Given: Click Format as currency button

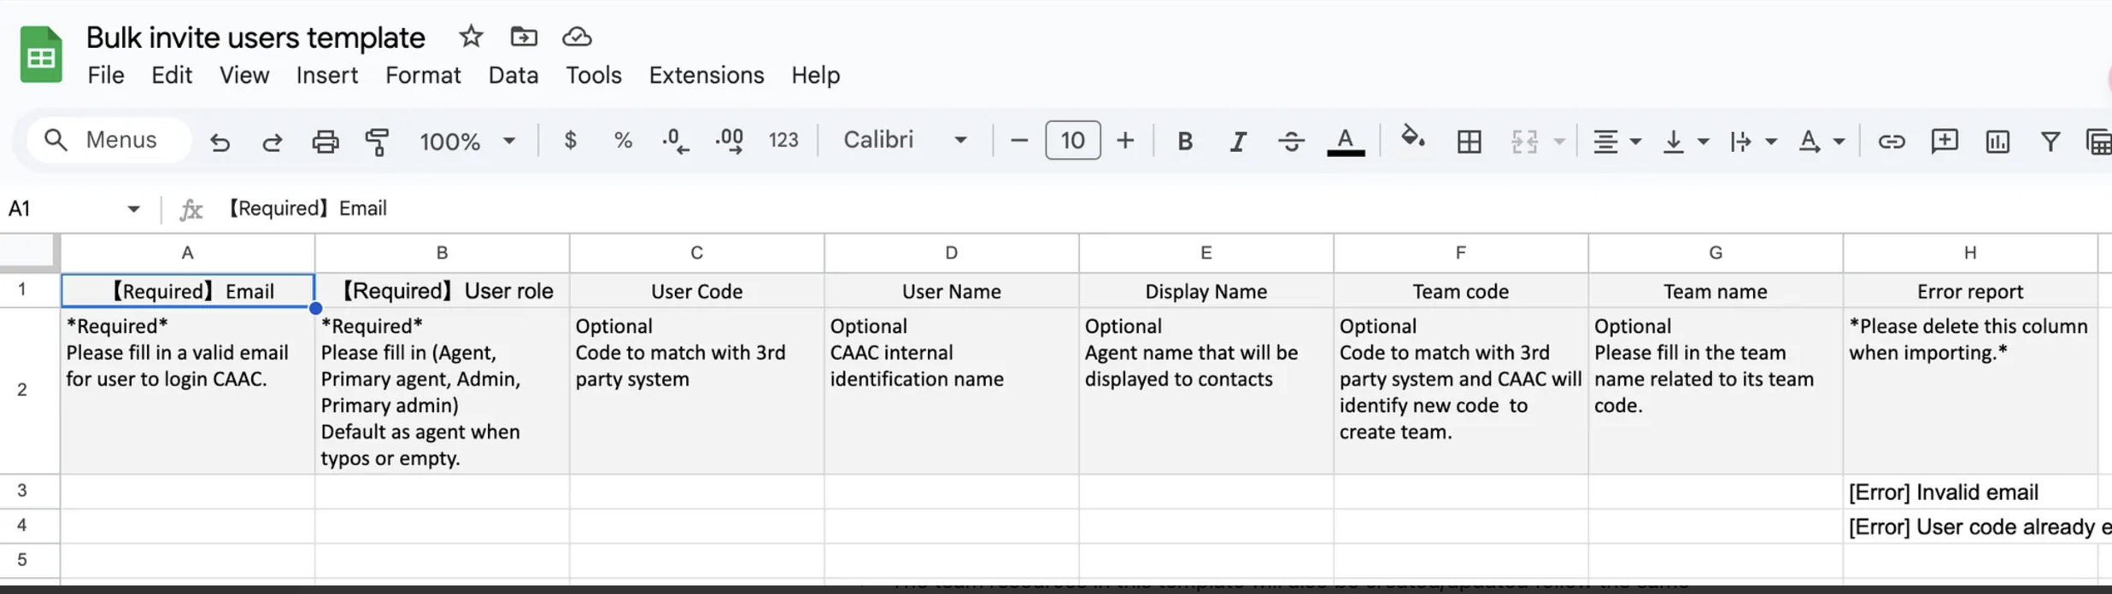Looking at the screenshot, I should pyautogui.click(x=570, y=140).
